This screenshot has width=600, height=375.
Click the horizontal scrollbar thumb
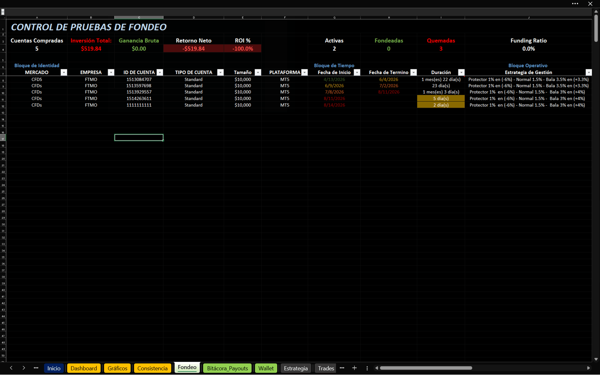point(426,368)
